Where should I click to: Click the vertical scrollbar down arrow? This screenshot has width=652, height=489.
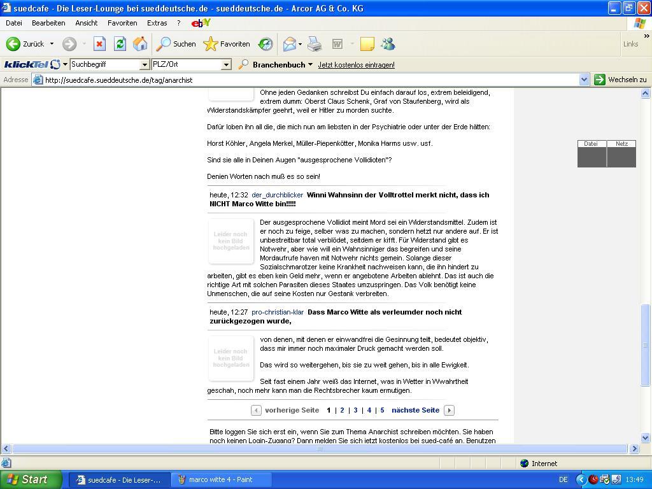[x=646, y=437]
